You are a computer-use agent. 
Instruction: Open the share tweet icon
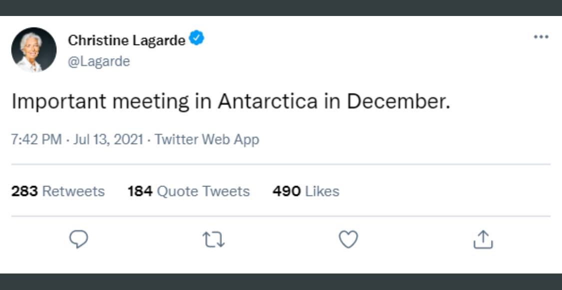tap(483, 240)
